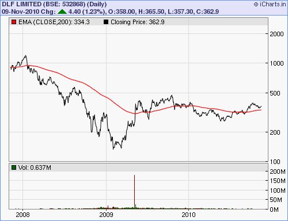The height and width of the screenshot is (221, 288).
Task: Click the 1000 price axis label
Action: coord(276,63)
